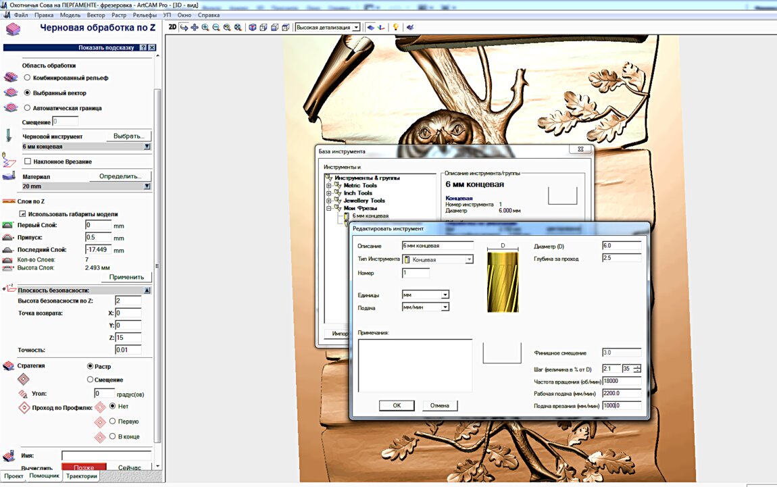
Task: Click the Применить button
Action: click(x=127, y=277)
